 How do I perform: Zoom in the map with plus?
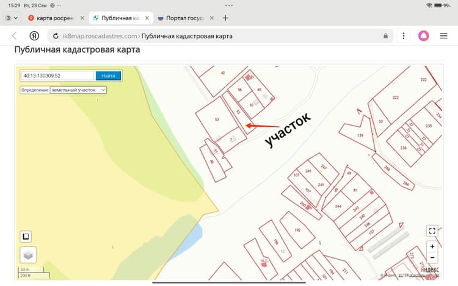(432, 246)
